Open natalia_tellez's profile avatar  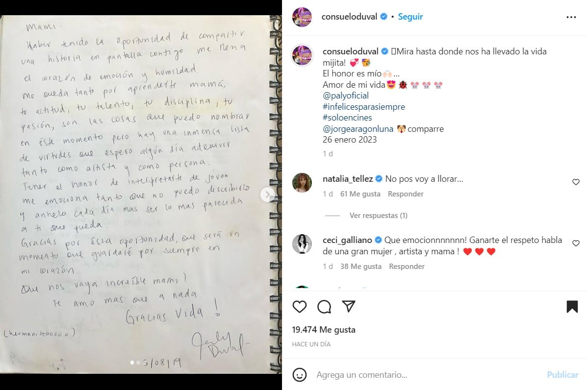[x=302, y=182]
